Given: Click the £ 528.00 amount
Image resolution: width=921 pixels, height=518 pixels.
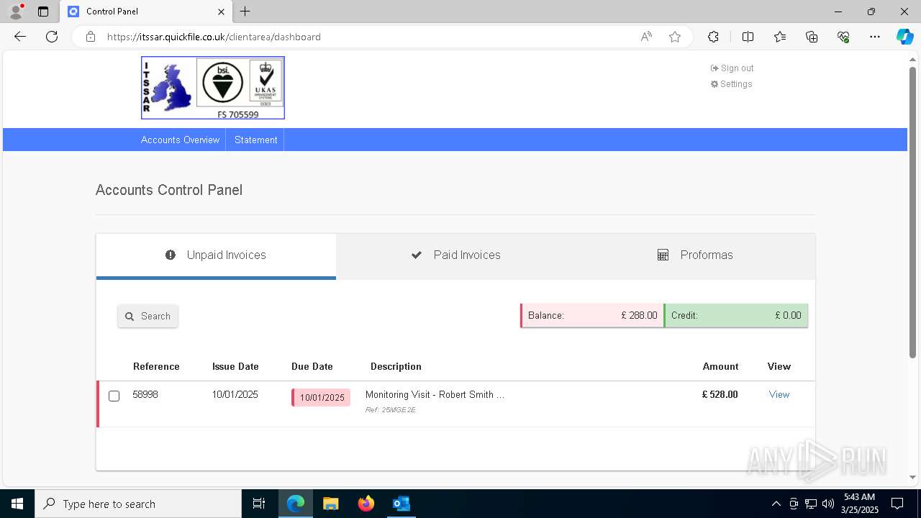Looking at the screenshot, I should 720,394.
